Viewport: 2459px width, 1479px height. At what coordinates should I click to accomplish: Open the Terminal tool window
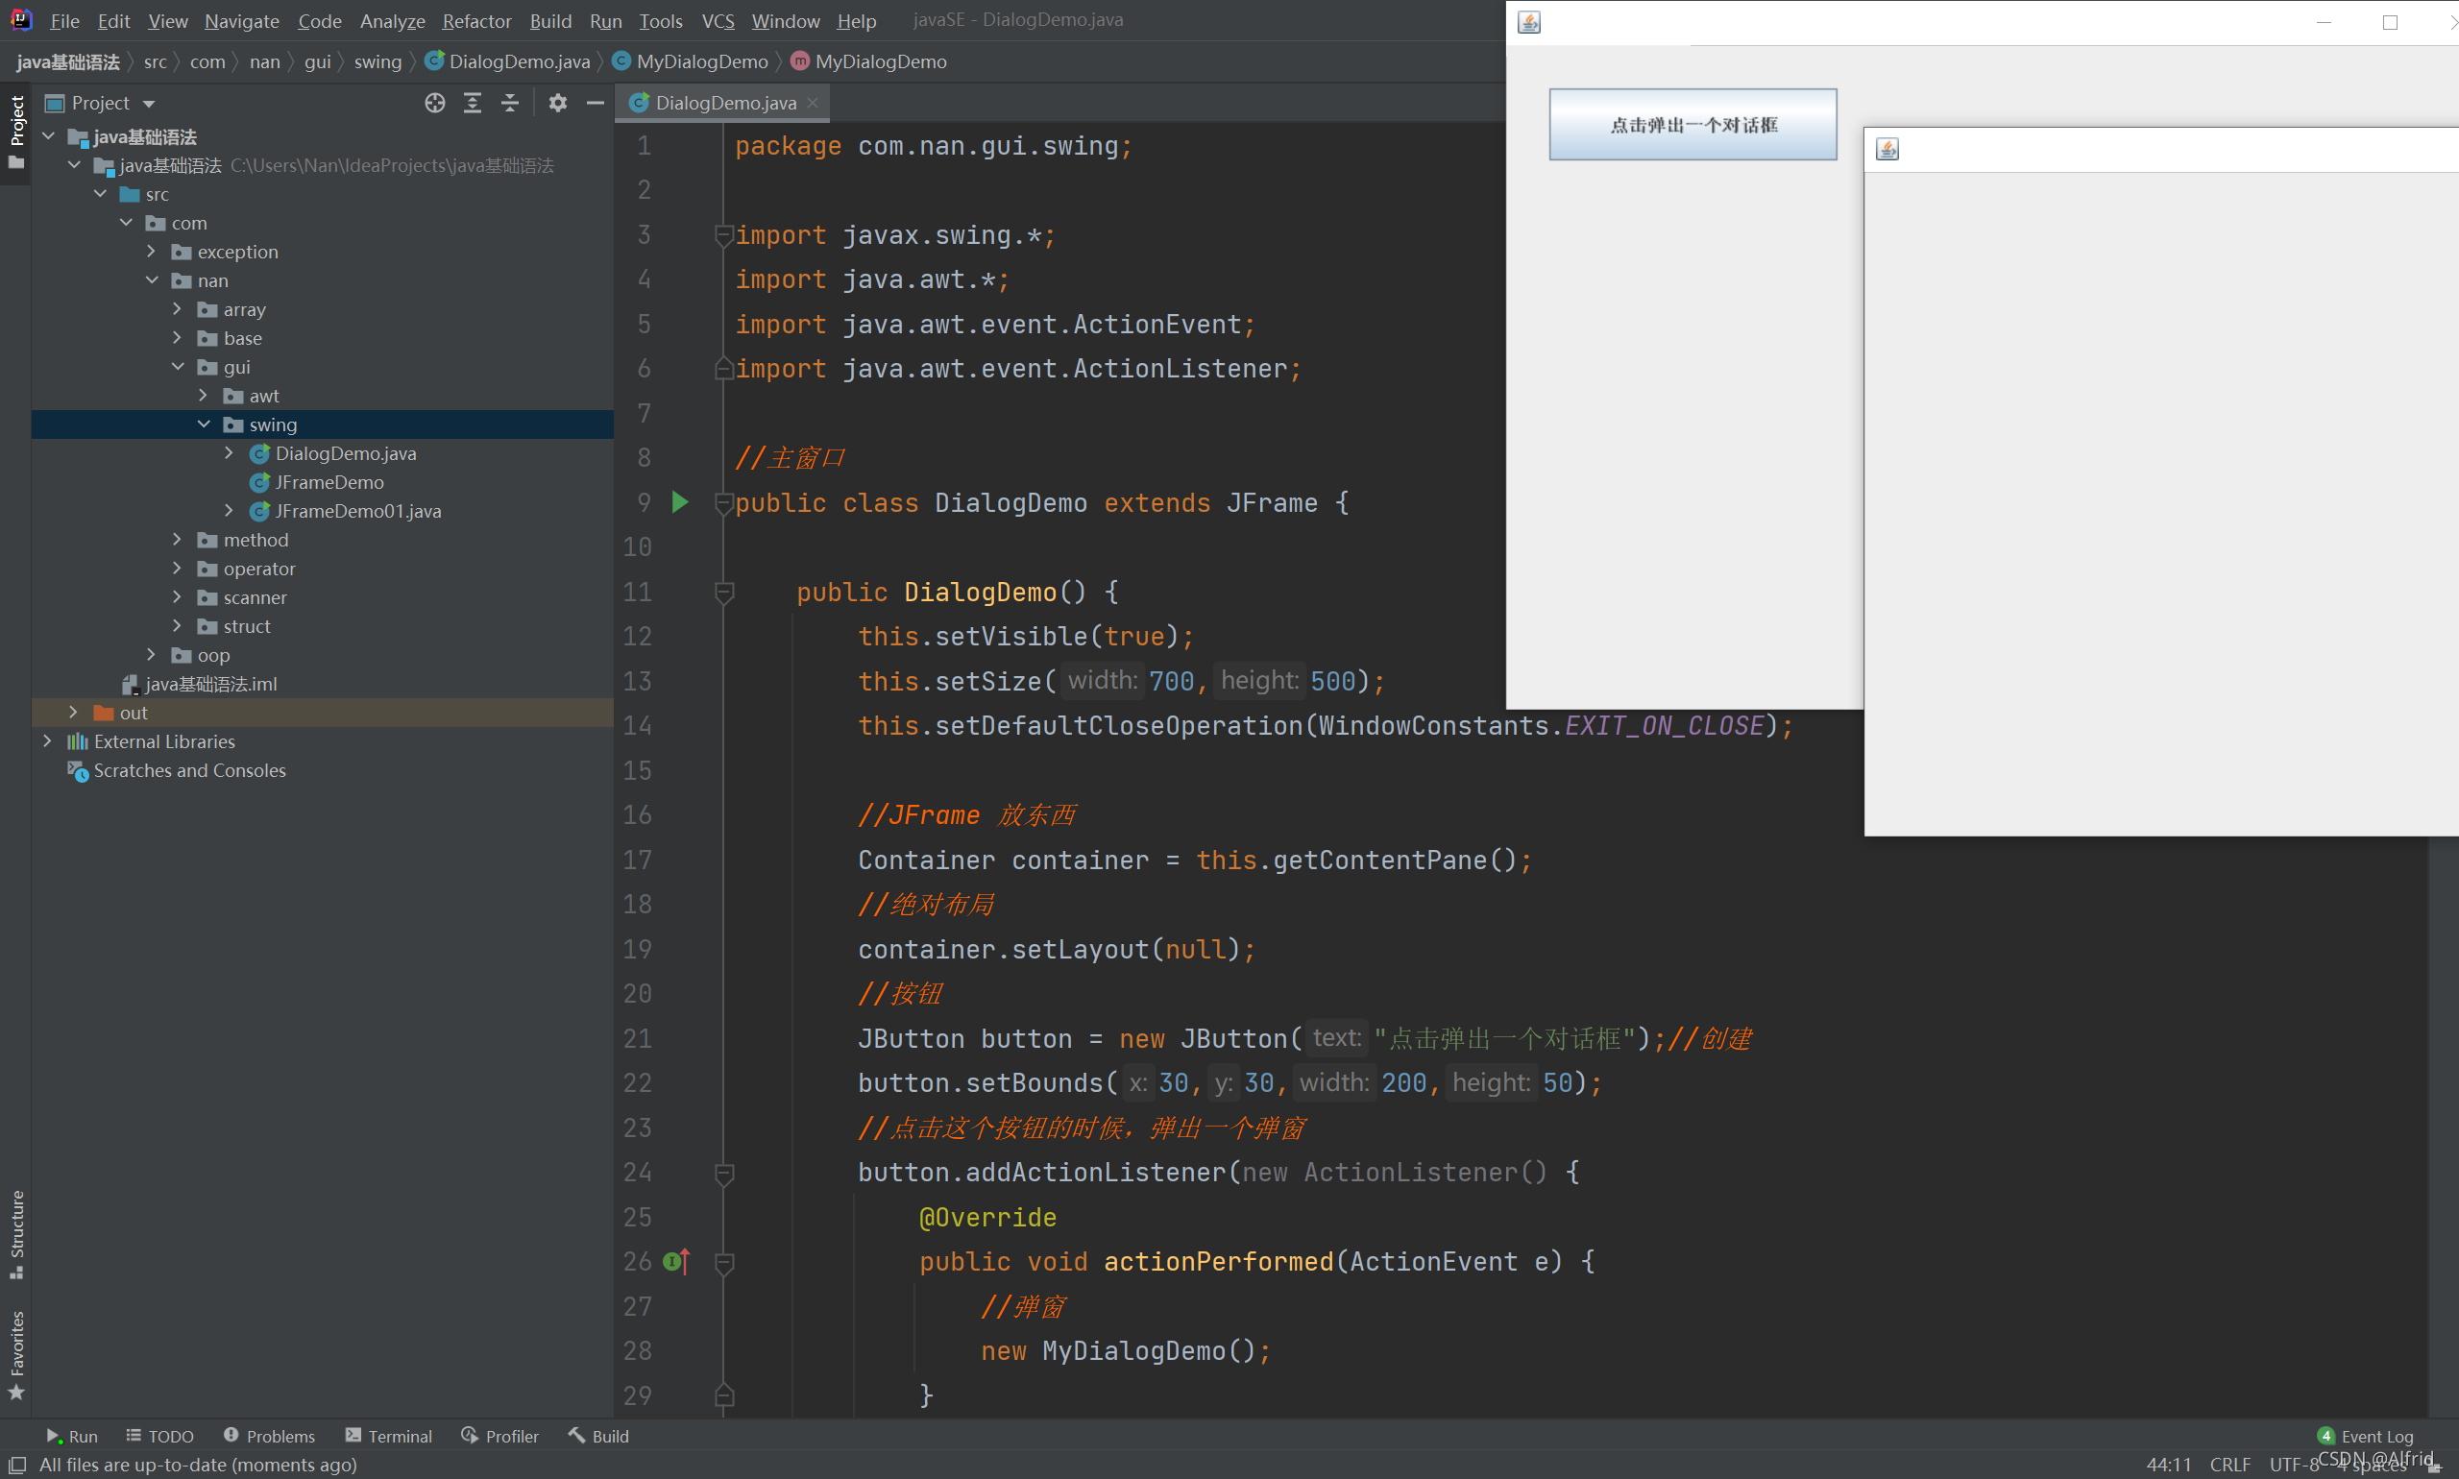click(389, 1436)
